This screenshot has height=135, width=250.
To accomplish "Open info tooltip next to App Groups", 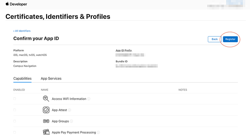I will (71, 121).
